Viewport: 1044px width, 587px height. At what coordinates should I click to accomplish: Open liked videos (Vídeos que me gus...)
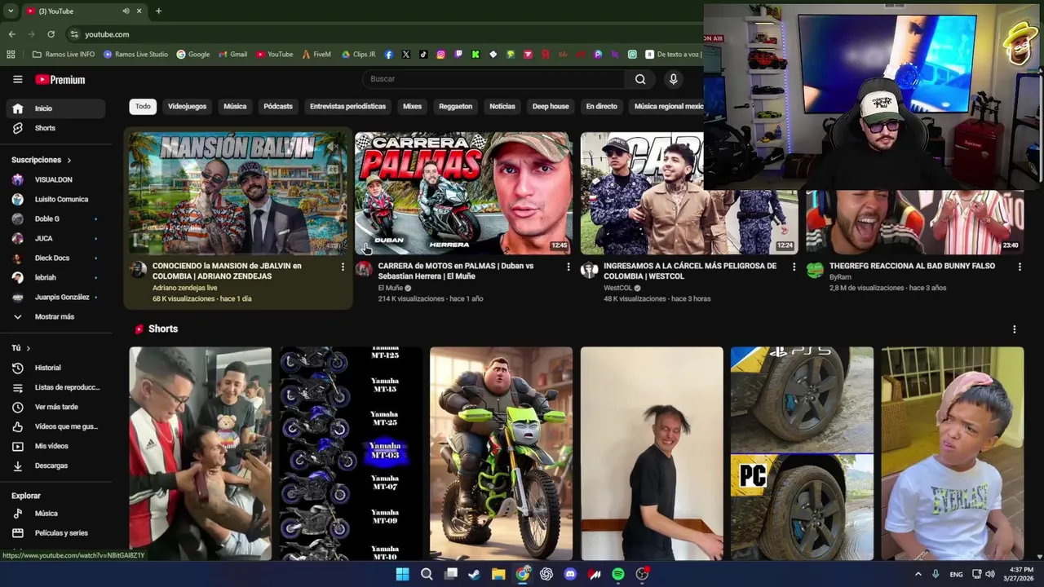coord(55,426)
